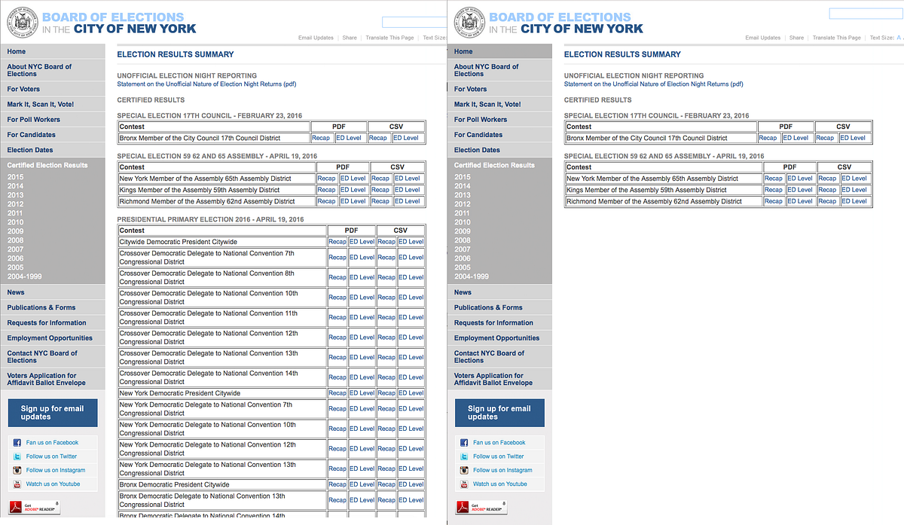This screenshot has width=904, height=525.
Task: Open Instagram via the camera icon
Action: tap(19, 469)
